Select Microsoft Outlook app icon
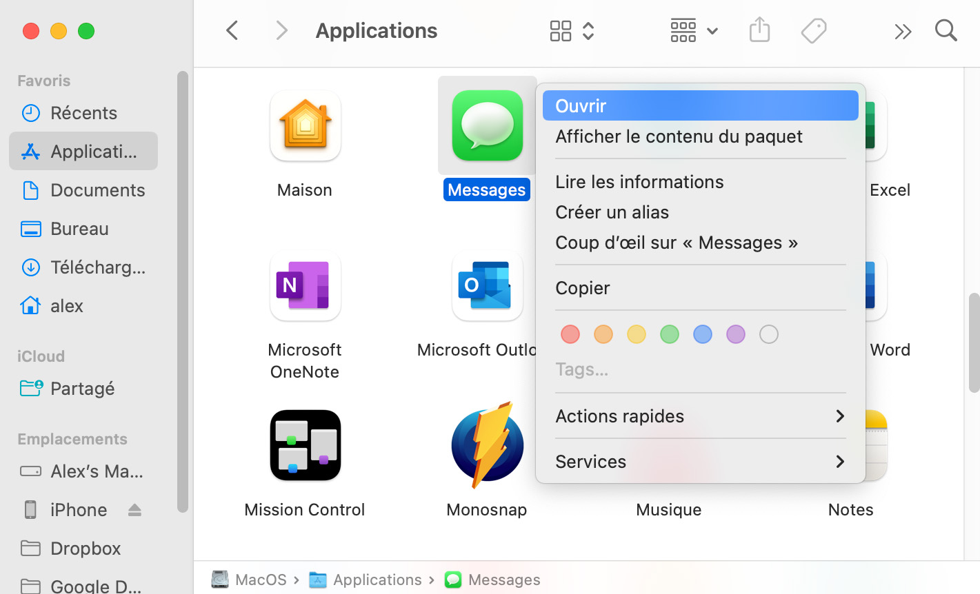The image size is (980, 594). point(488,285)
